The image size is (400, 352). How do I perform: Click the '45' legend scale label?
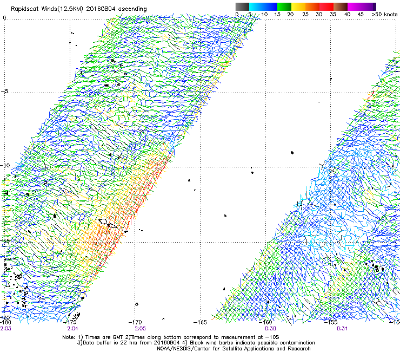pyautogui.click(x=361, y=15)
